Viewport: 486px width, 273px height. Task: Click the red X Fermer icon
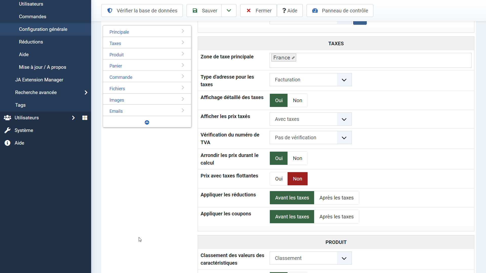coord(249,11)
